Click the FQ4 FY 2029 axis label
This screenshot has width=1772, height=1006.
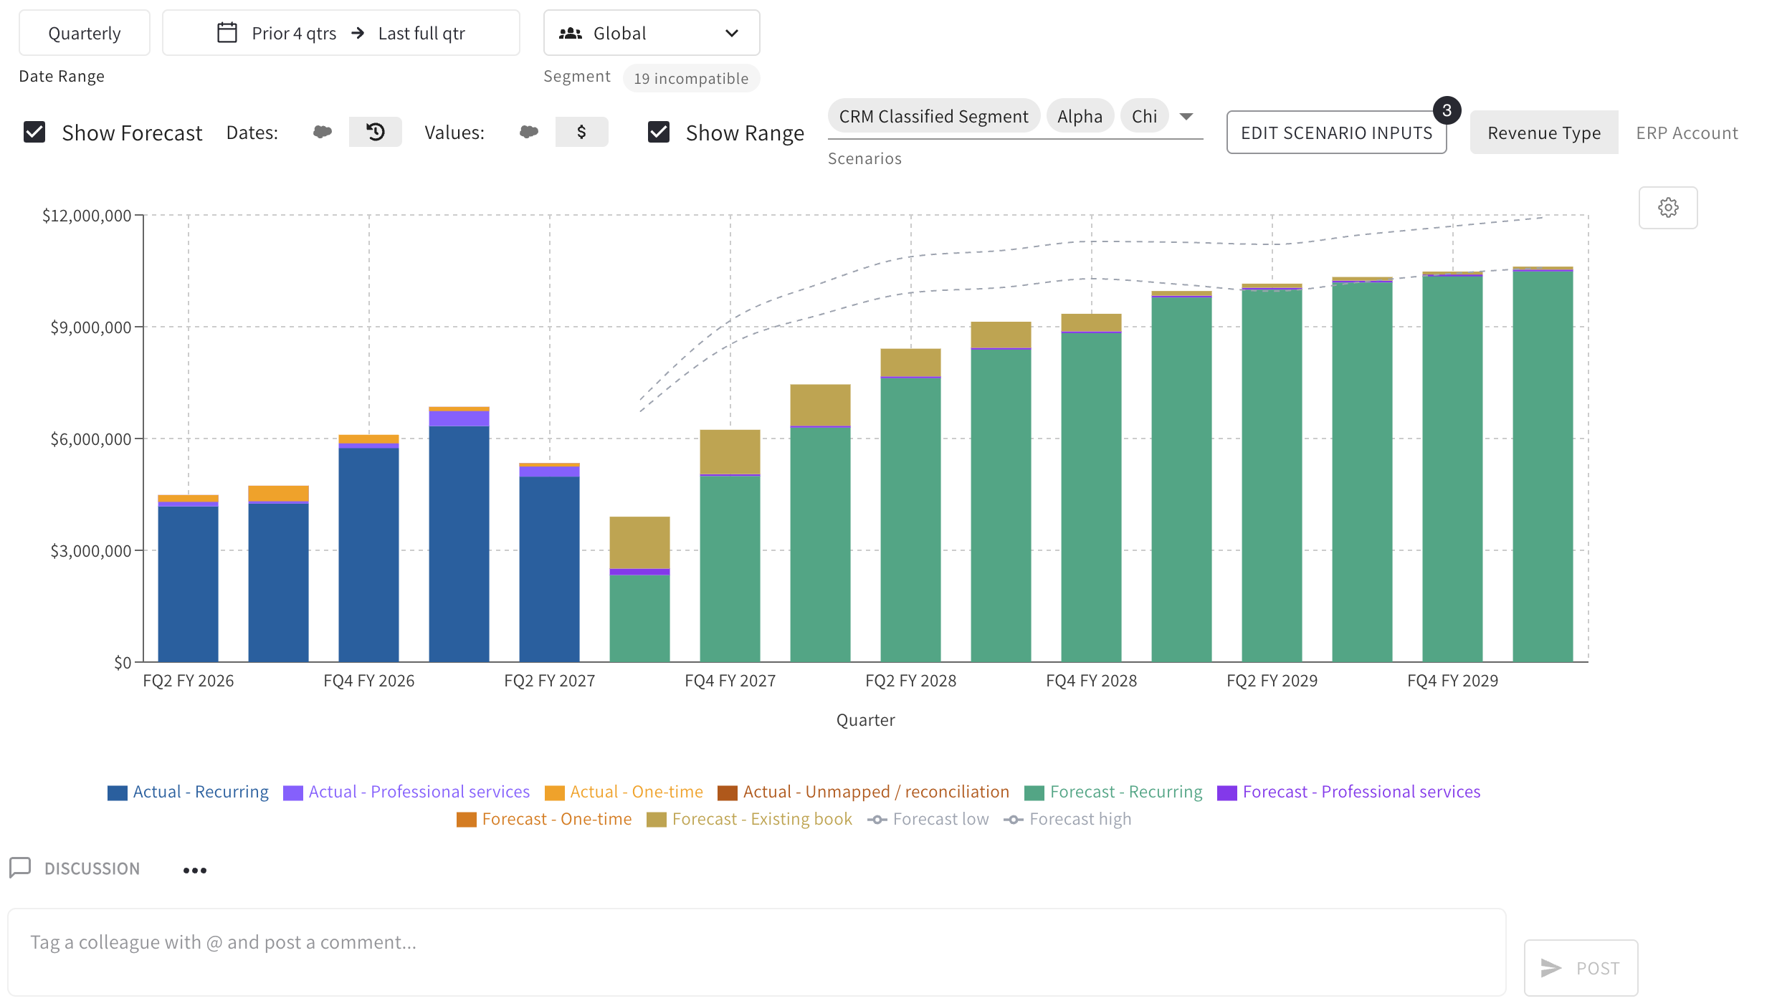[1452, 681]
